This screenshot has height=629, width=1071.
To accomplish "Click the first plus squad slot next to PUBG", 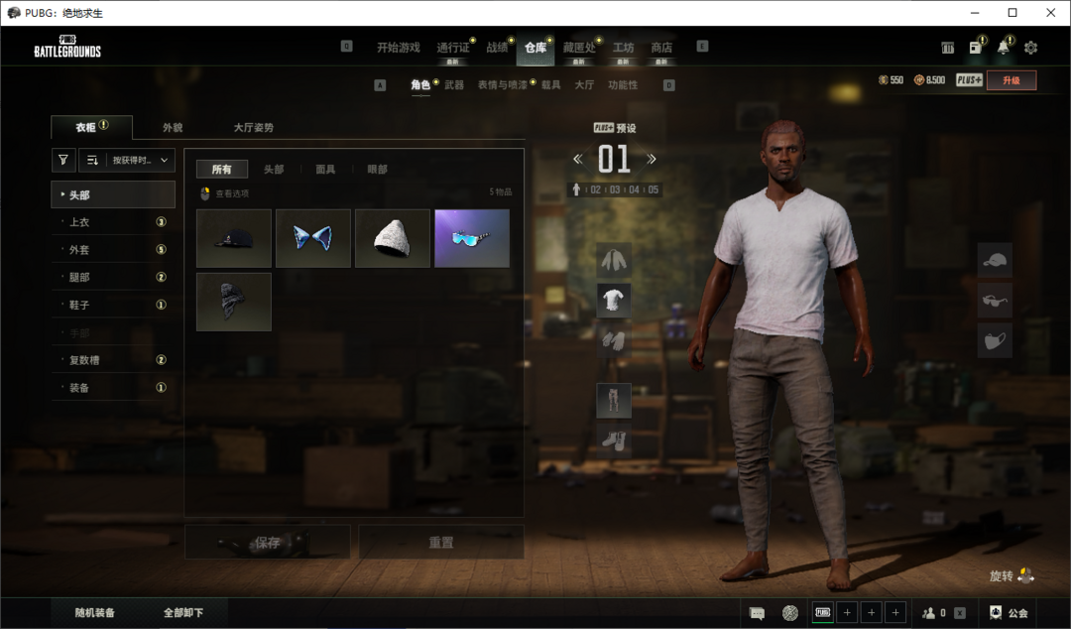I will coord(847,612).
